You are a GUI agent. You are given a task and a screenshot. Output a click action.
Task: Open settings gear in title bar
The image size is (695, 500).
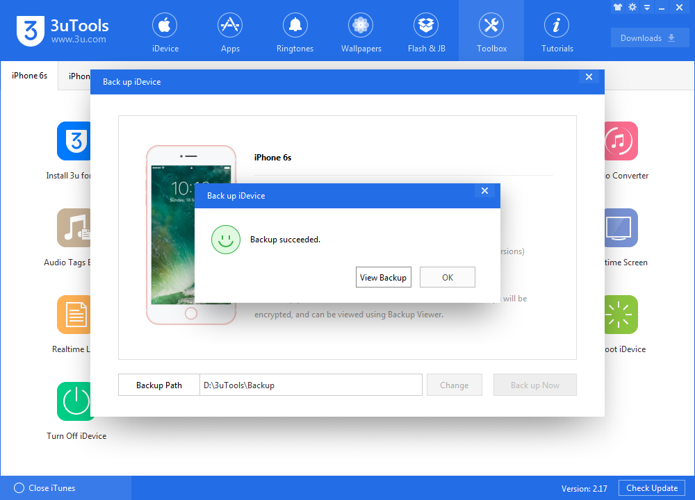tap(632, 7)
